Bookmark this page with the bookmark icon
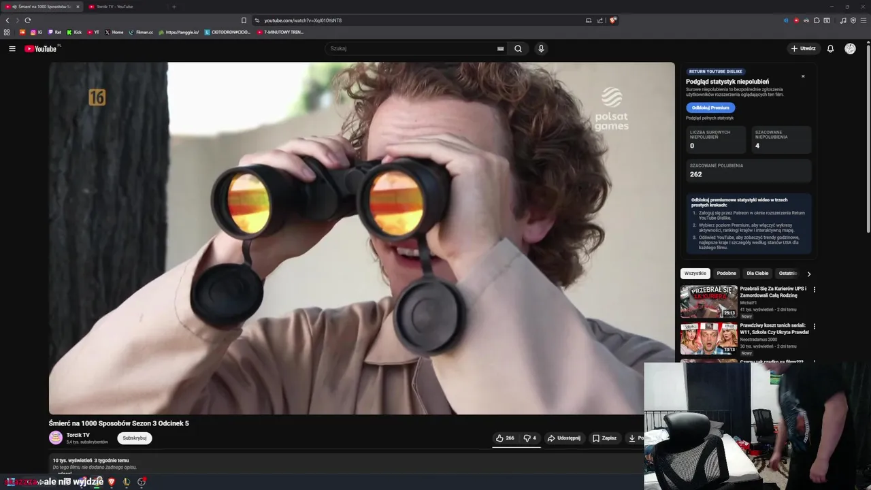This screenshot has height=490, width=871. (244, 20)
